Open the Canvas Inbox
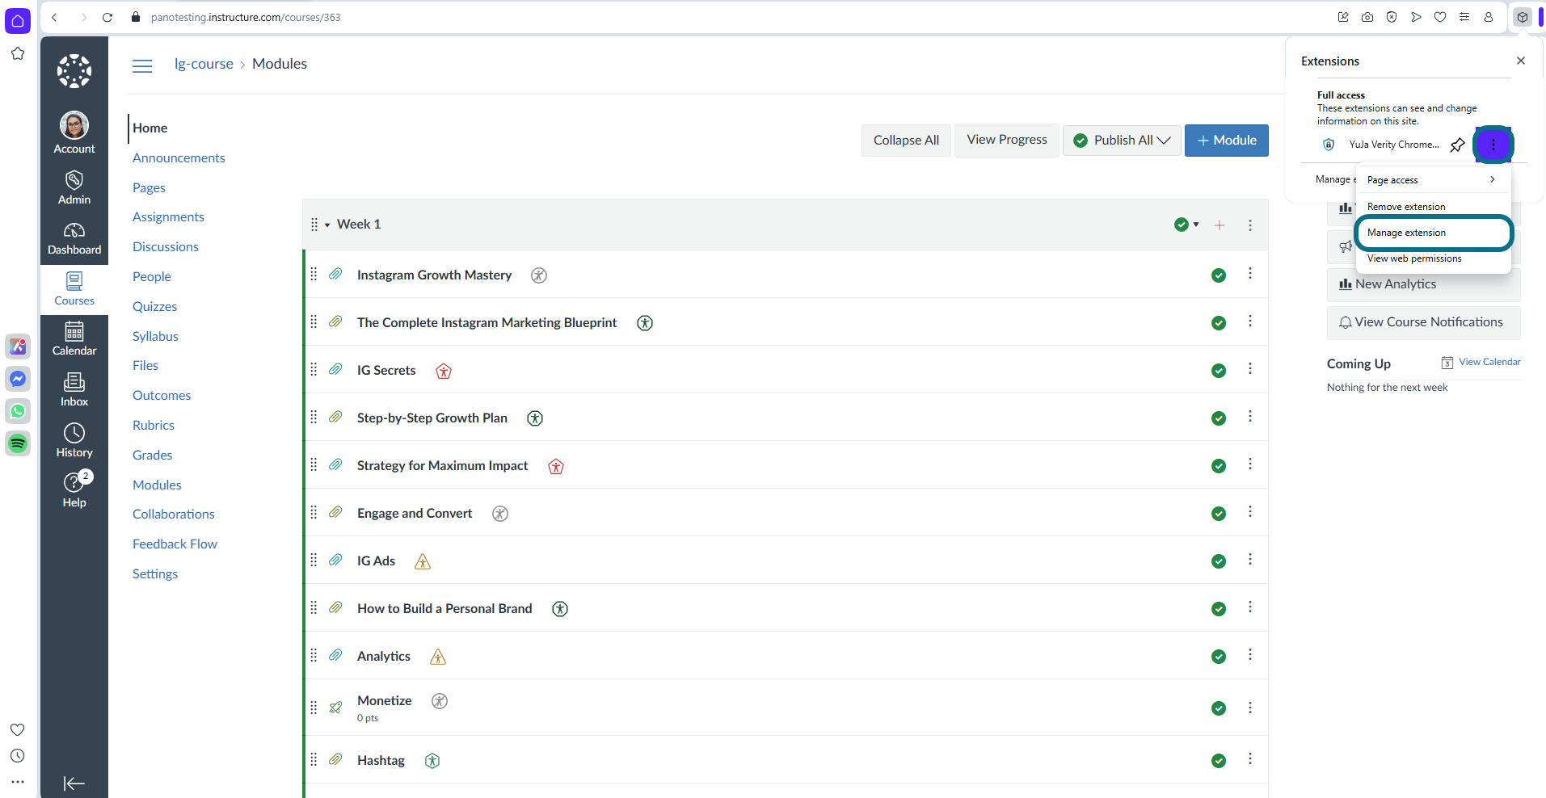Screen dimensions: 1546x798 point(74,388)
